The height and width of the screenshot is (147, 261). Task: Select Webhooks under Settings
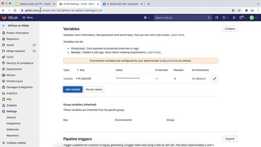click(x=13, y=129)
